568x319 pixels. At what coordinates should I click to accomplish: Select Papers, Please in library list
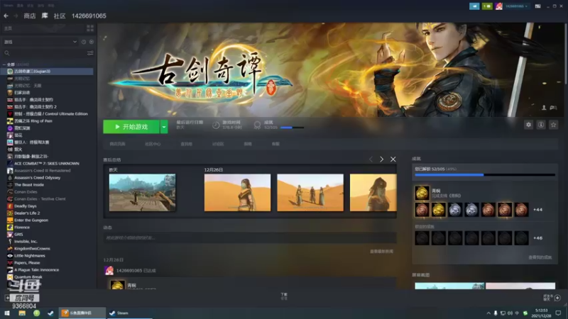[x=27, y=262]
